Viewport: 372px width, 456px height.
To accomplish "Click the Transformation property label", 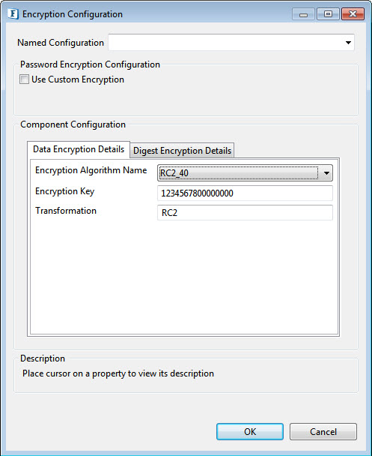I will pos(66,211).
